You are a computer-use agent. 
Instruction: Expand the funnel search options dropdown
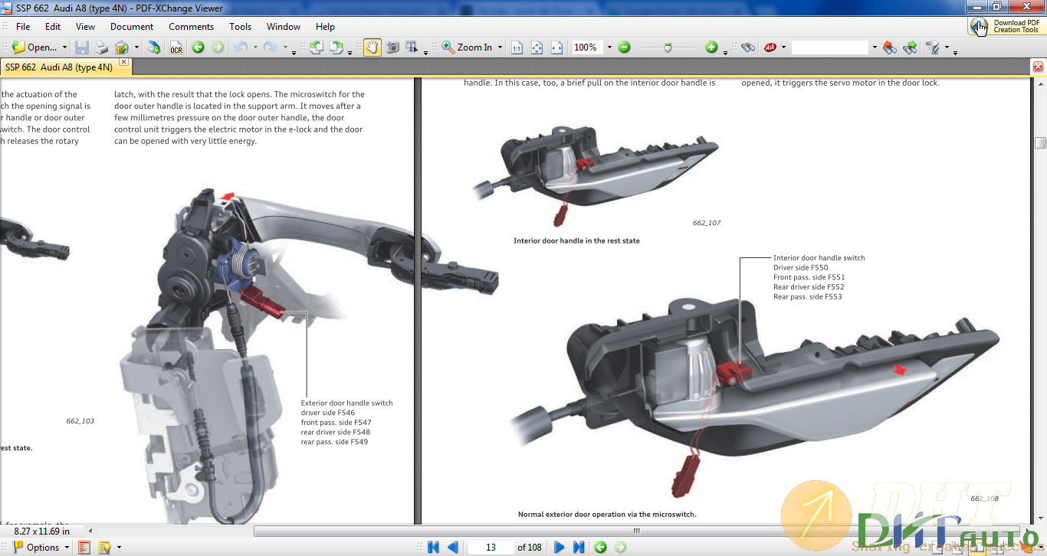tap(947, 47)
